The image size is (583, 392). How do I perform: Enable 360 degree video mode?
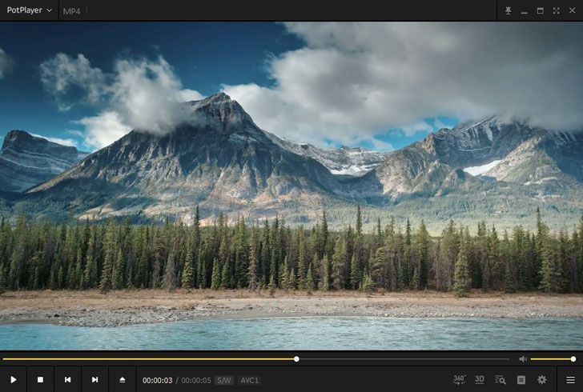coord(460,379)
